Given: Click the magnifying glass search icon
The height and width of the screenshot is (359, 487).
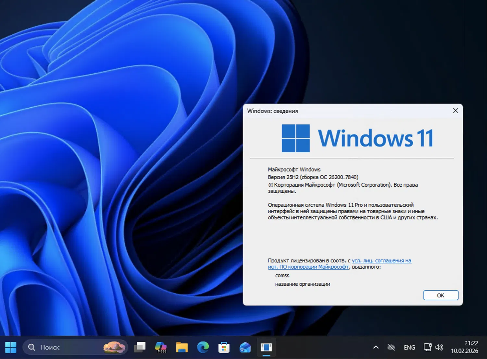Looking at the screenshot, I should pos(31,347).
